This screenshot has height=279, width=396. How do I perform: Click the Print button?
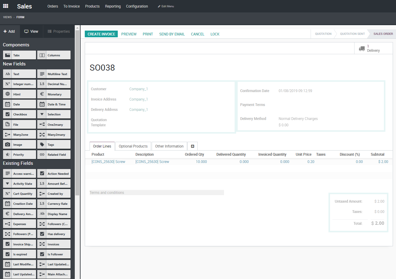148,34
